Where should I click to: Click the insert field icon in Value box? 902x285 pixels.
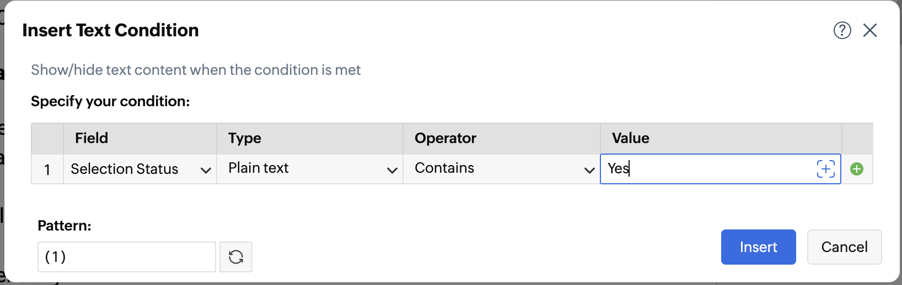coord(825,169)
